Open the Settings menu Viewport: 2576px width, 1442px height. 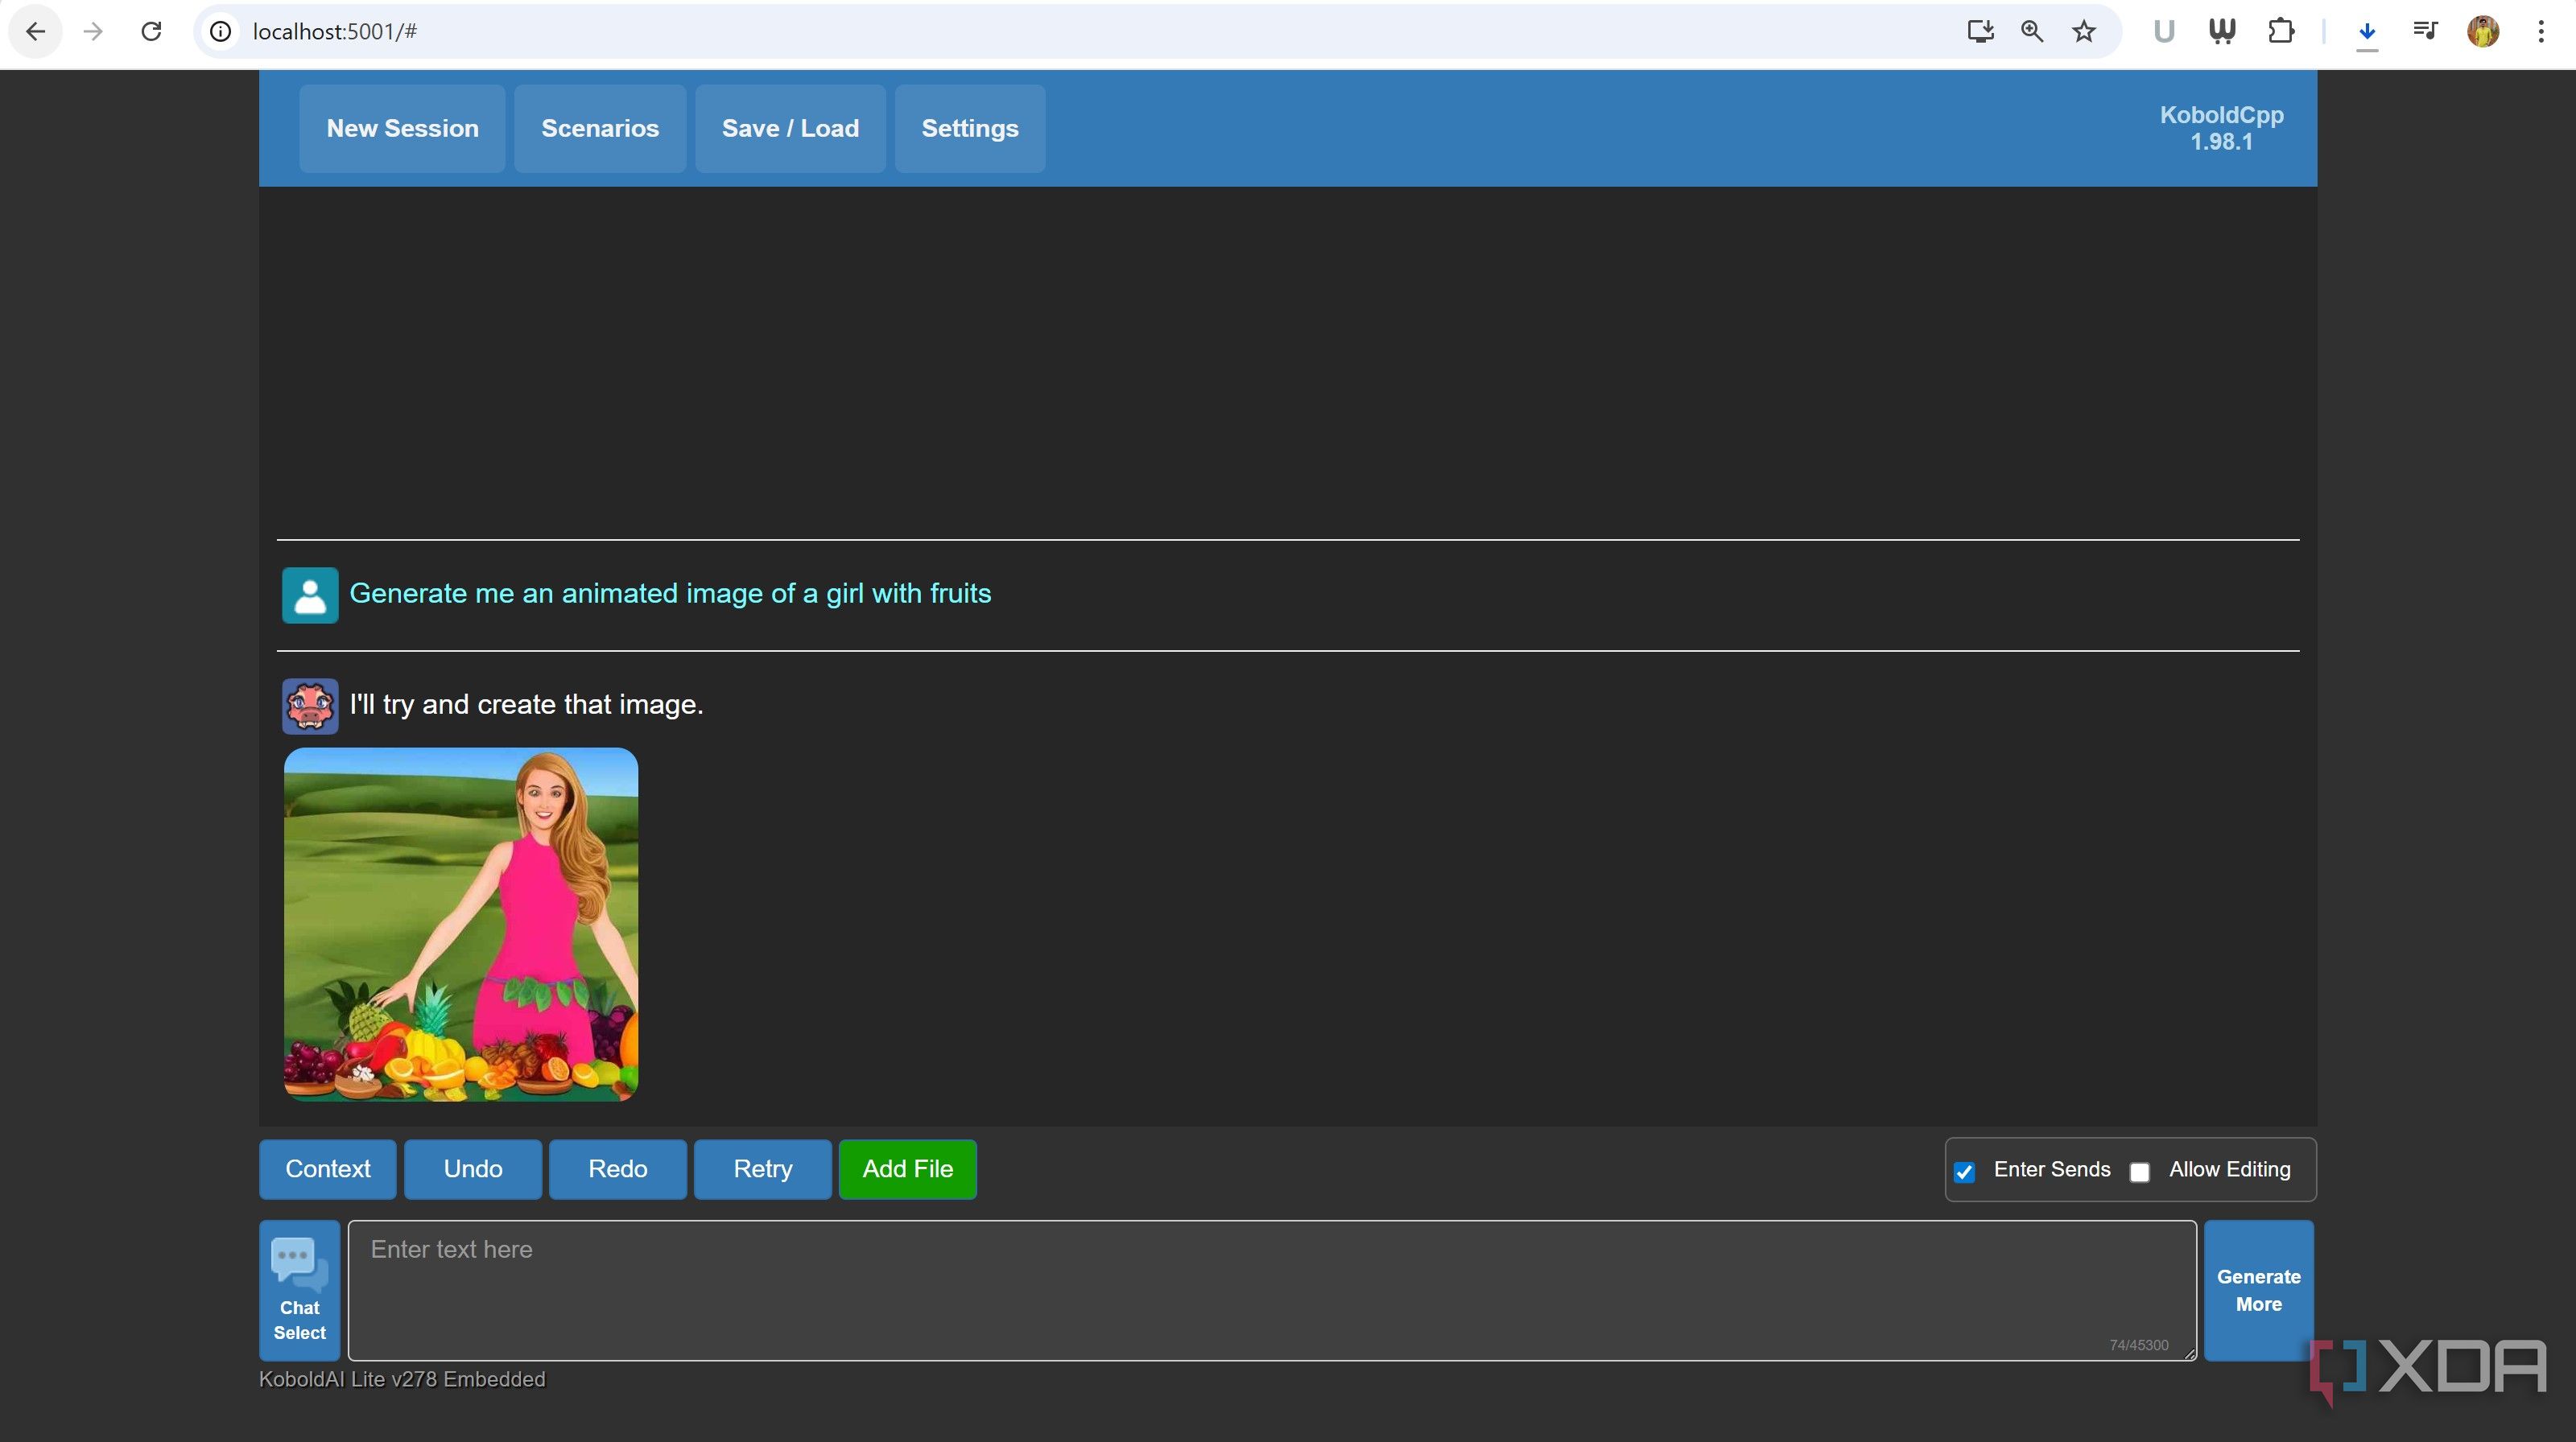[970, 129]
